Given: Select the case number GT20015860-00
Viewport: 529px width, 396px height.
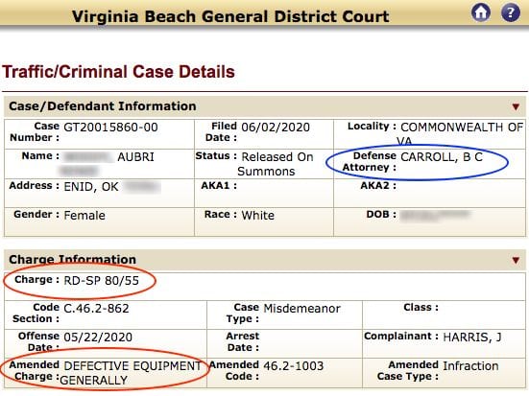Looking at the screenshot, I should [110, 128].
